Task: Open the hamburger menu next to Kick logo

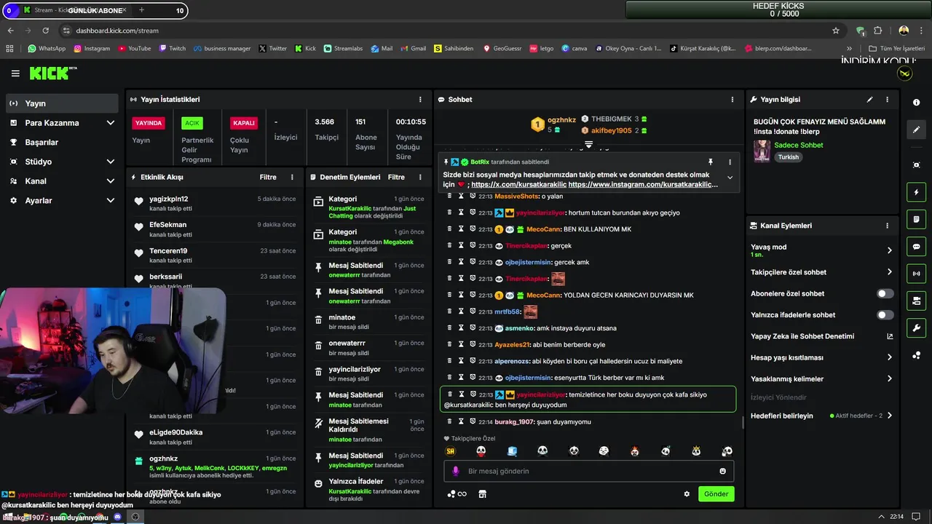Action: pos(15,74)
